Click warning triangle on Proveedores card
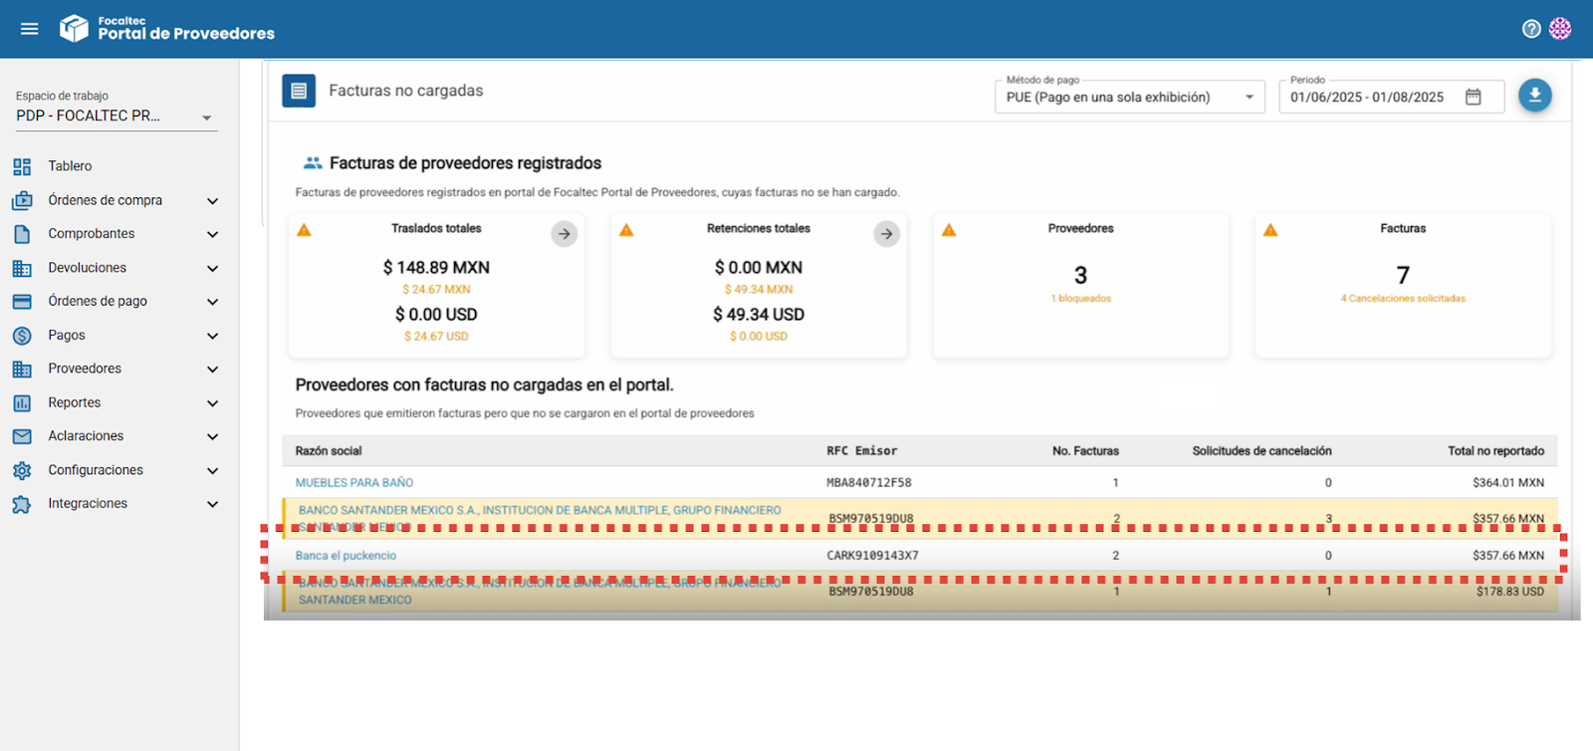Screen dimensions: 1593x751 [x=949, y=230]
